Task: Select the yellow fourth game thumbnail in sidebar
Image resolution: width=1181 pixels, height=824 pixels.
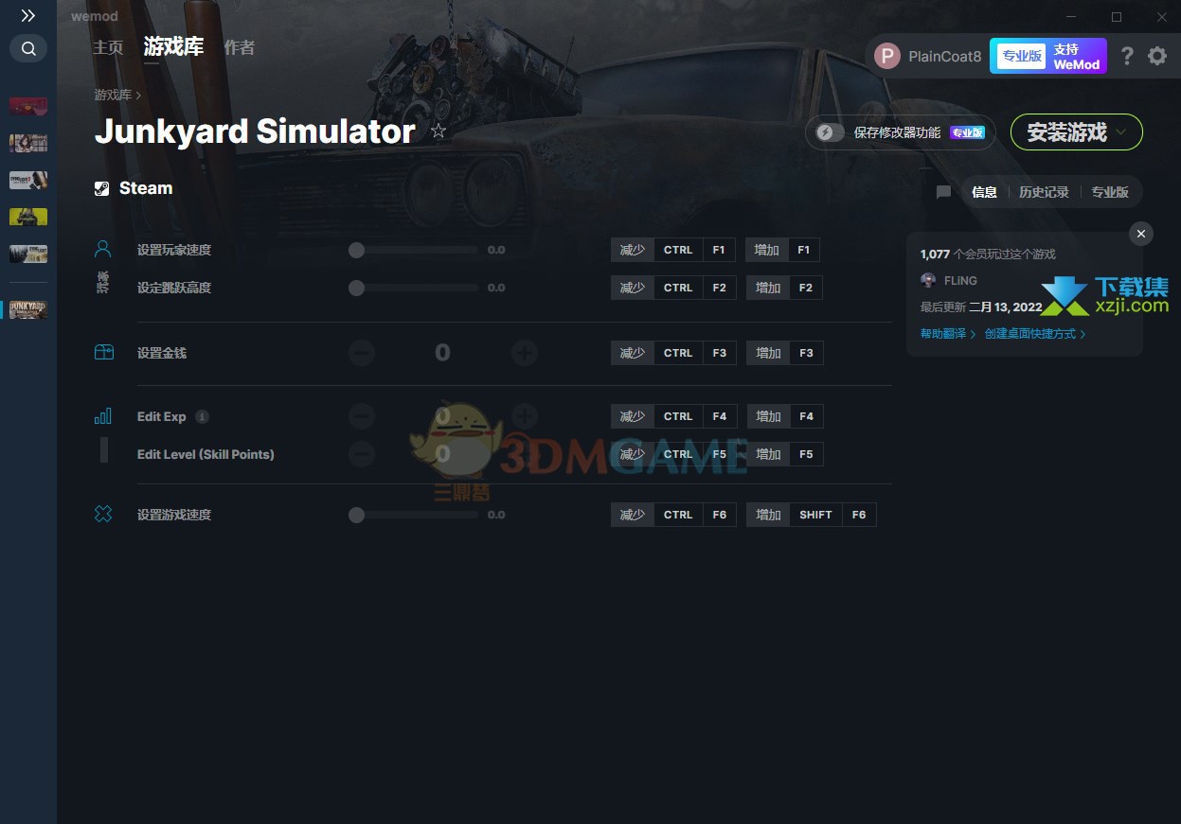Action: pos(28,217)
